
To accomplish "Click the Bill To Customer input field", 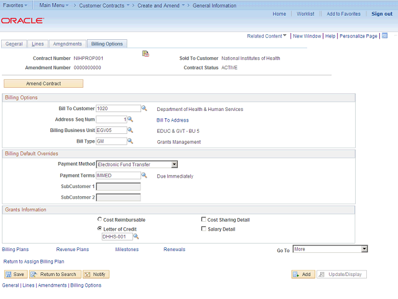I will 118,108.
